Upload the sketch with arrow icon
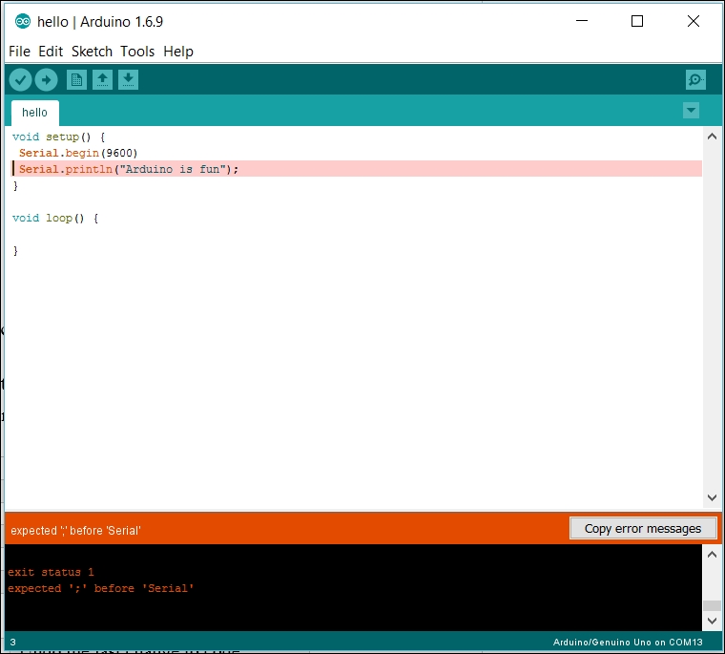 (46, 80)
